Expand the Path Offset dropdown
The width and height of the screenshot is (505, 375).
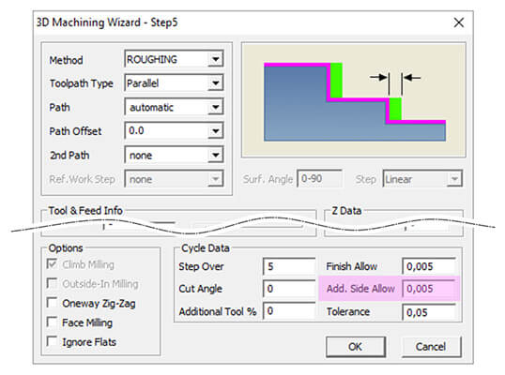[x=174, y=131]
